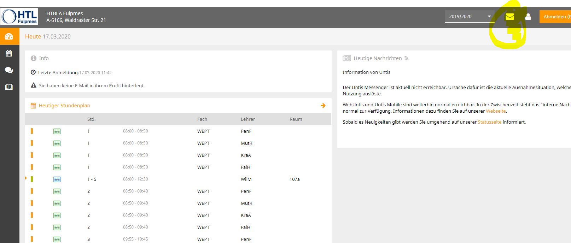Click the Information von Untis headline
Screen dimensions: 571x243
click(x=366, y=72)
